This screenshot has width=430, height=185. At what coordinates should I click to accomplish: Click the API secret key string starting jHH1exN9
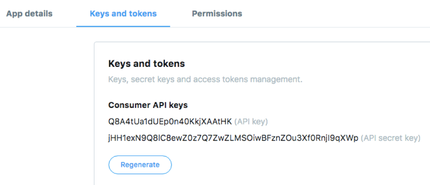pyautogui.click(x=233, y=138)
